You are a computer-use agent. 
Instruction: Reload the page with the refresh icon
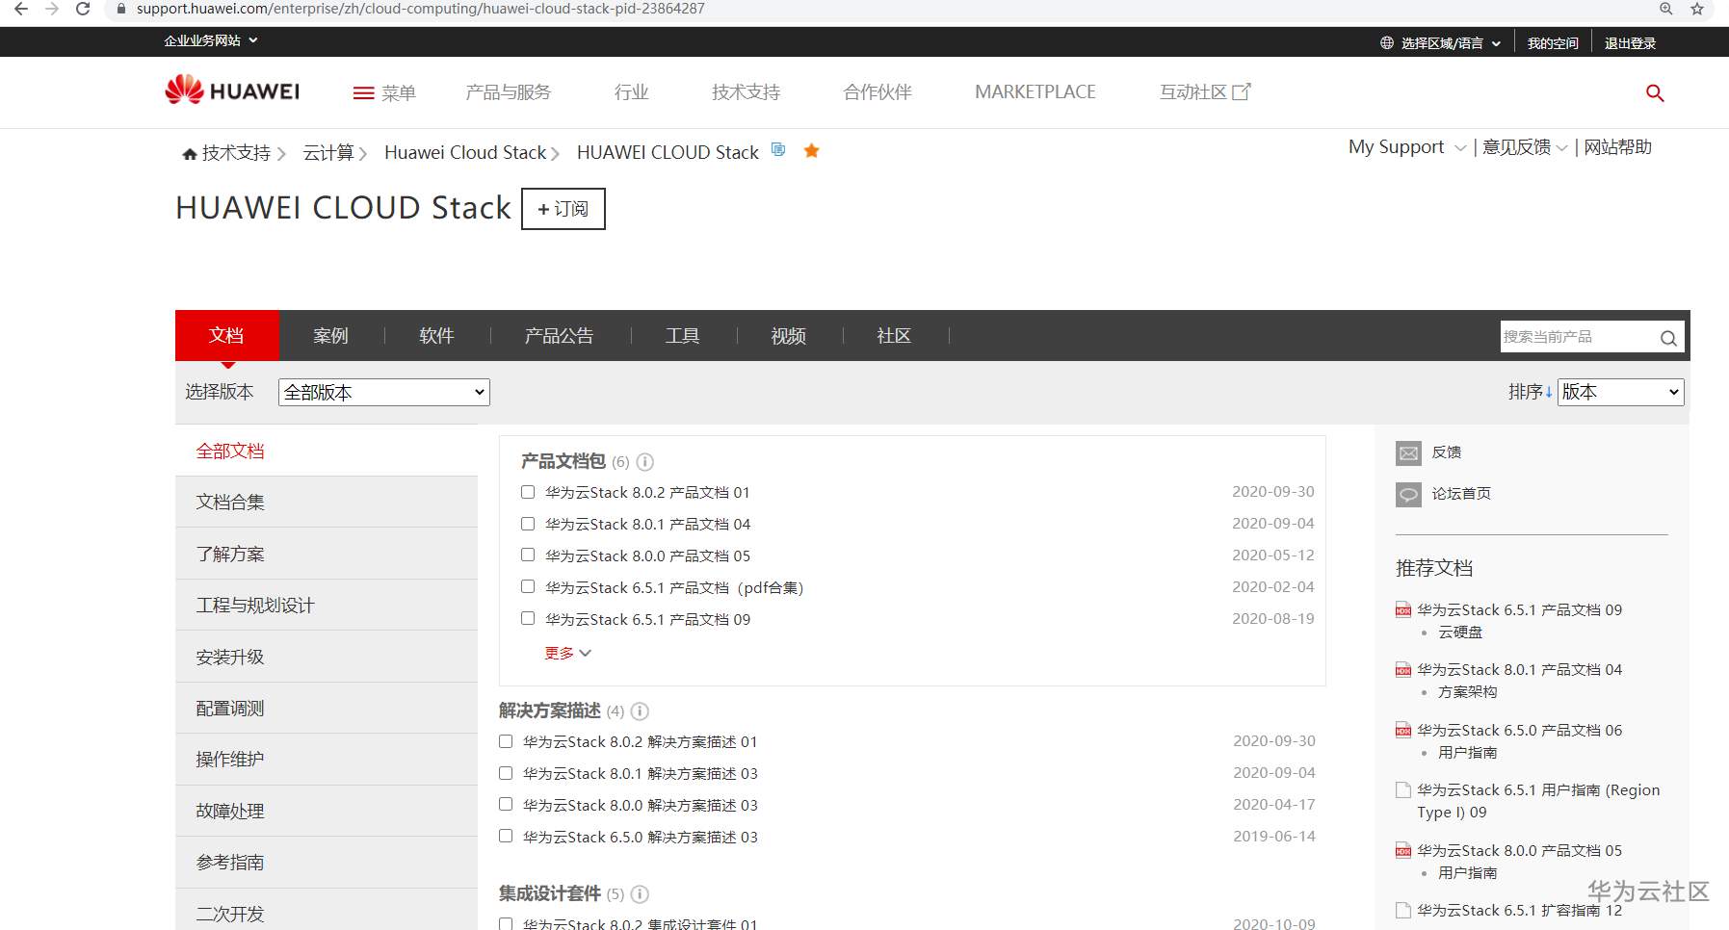(x=83, y=9)
